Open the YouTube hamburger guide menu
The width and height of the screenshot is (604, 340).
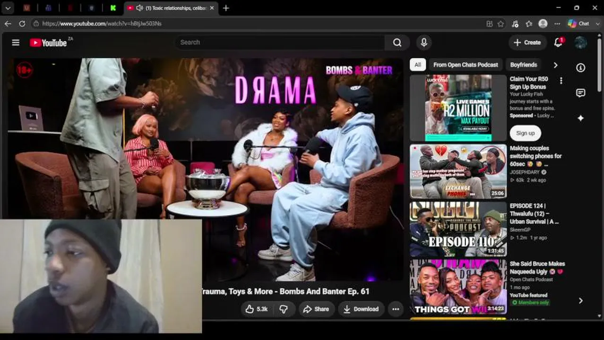(16, 42)
